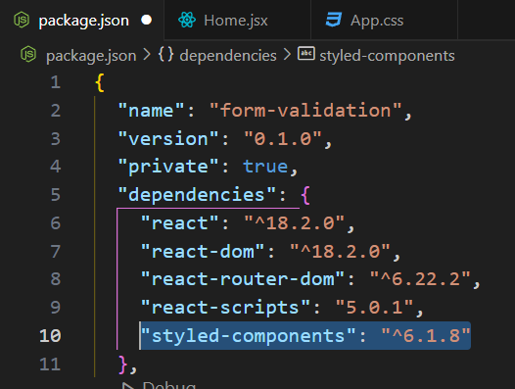Image resolution: width=515 pixels, height=389 pixels.
Task: Click the closing brace on line 11
Action: pyautogui.click(x=122, y=365)
